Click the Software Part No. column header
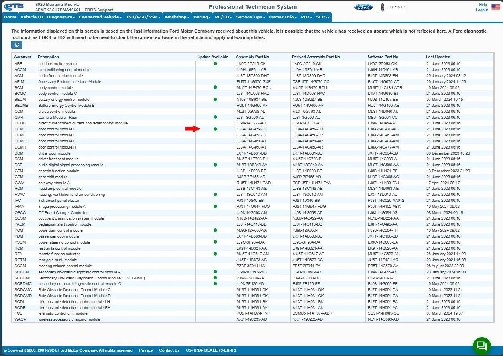503x356 pixels. [x=383, y=57]
